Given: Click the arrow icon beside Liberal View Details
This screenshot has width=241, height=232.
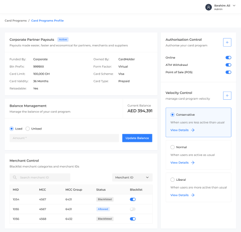Looking at the screenshot, I should (193, 195).
